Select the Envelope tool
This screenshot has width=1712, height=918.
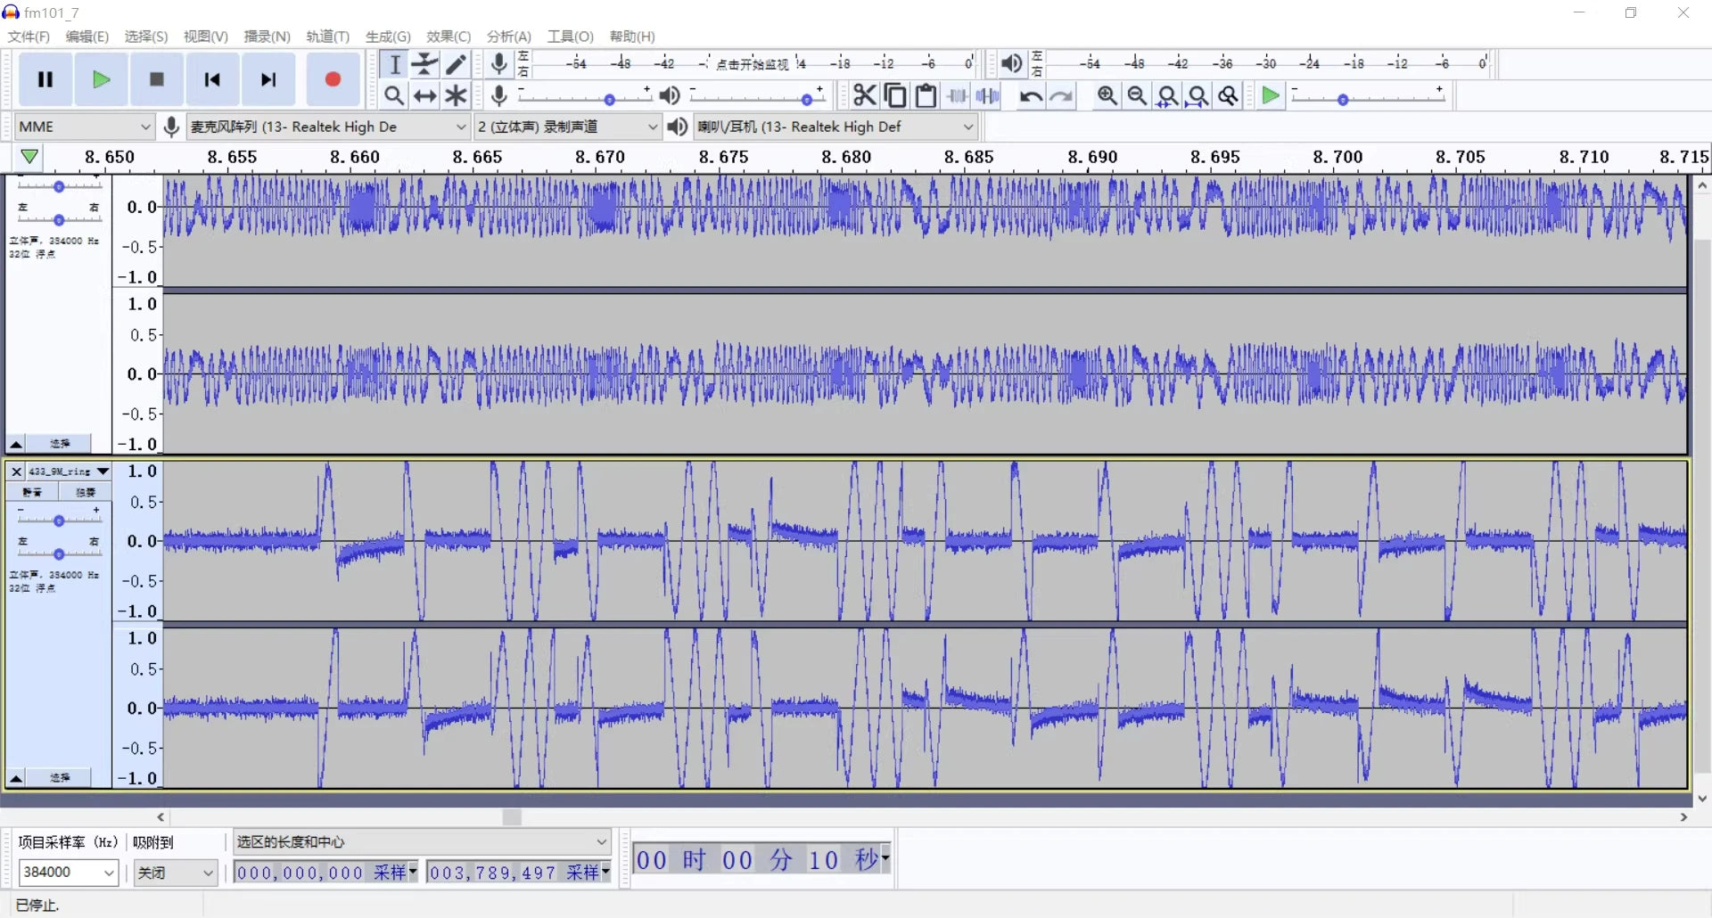425,64
